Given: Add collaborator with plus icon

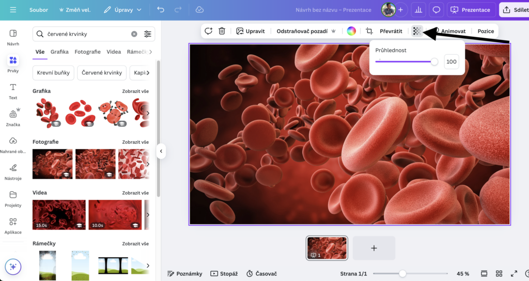Looking at the screenshot, I should point(400,10).
